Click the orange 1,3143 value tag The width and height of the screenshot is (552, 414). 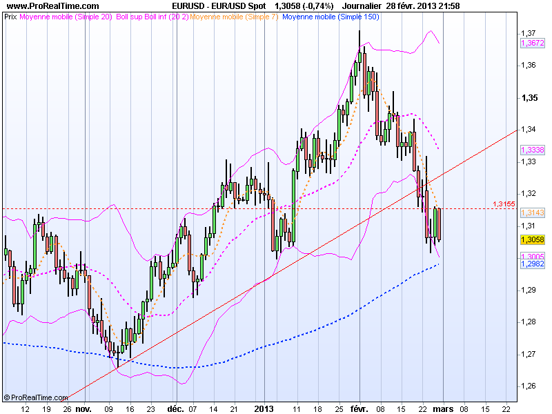click(x=533, y=213)
